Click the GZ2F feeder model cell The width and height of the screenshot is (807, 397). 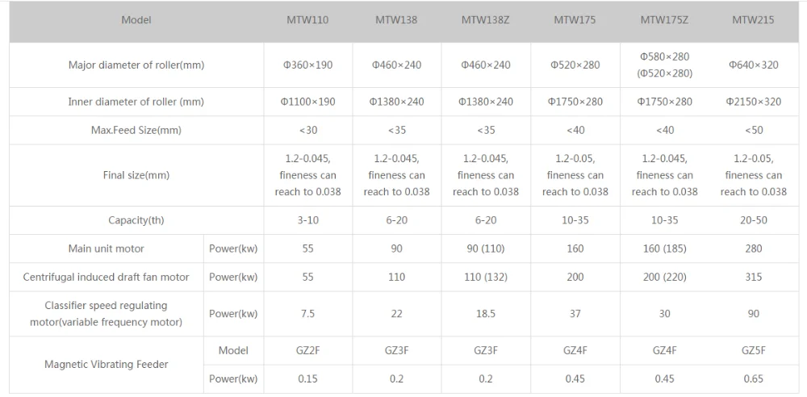307,350
